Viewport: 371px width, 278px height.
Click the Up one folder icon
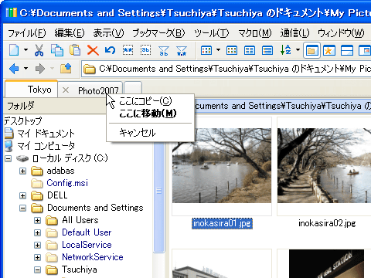(66, 69)
